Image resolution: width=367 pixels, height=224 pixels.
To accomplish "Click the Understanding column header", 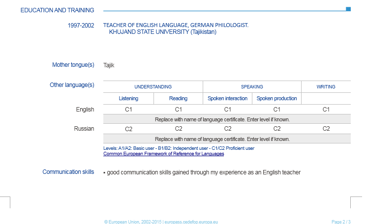I will pyautogui.click(x=153, y=86).
